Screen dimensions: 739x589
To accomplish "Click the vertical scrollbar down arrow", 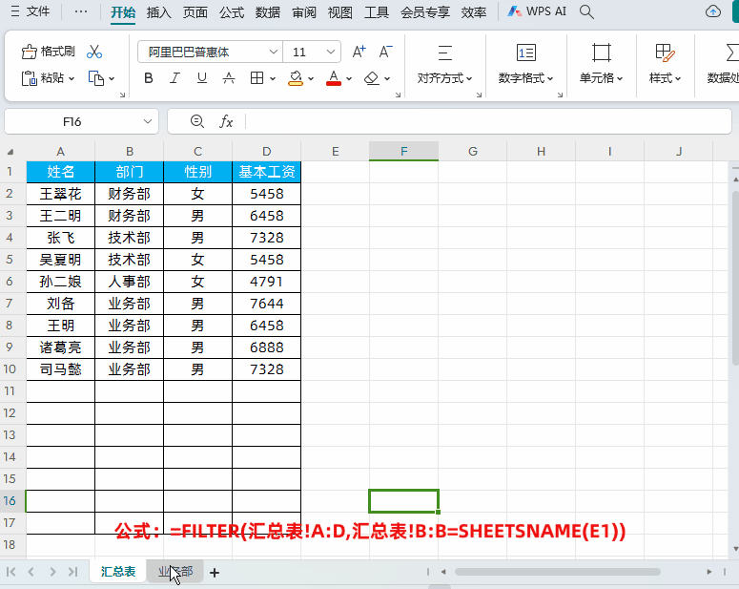I will 736,549.
